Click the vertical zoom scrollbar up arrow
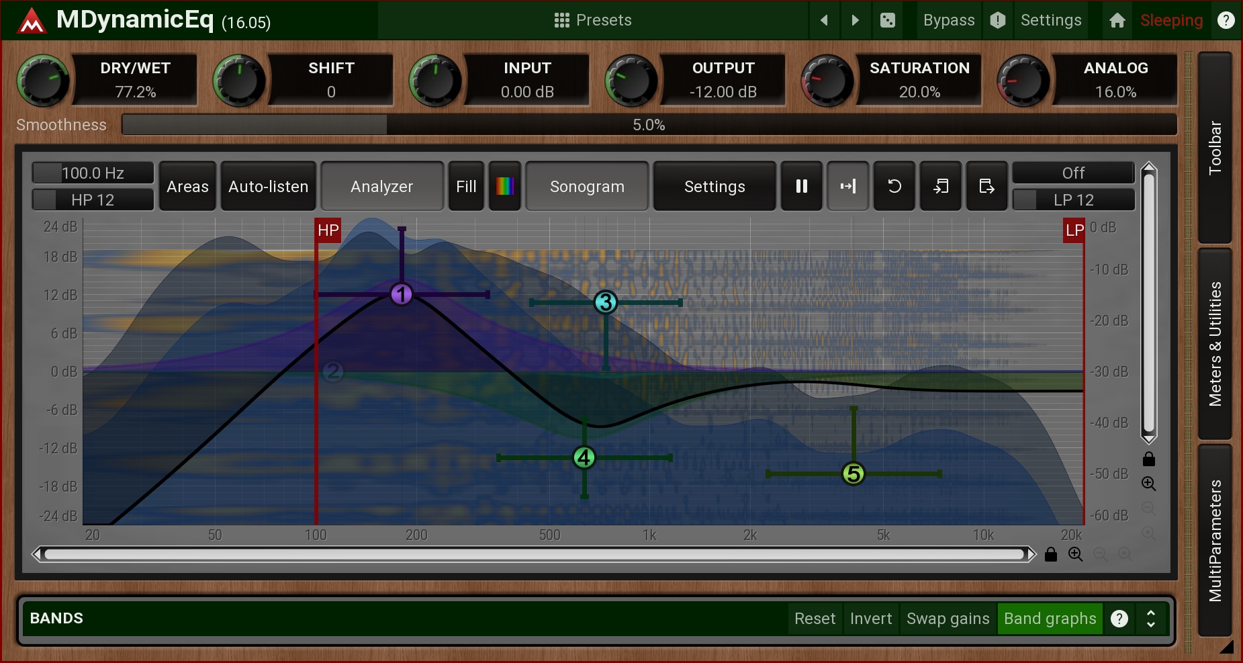1243x663 pixels. [x=1149, y=167]
